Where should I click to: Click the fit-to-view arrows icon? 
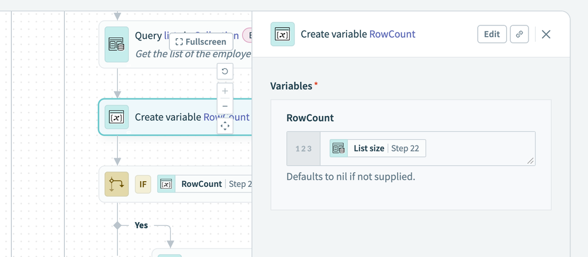pos(225,126)
